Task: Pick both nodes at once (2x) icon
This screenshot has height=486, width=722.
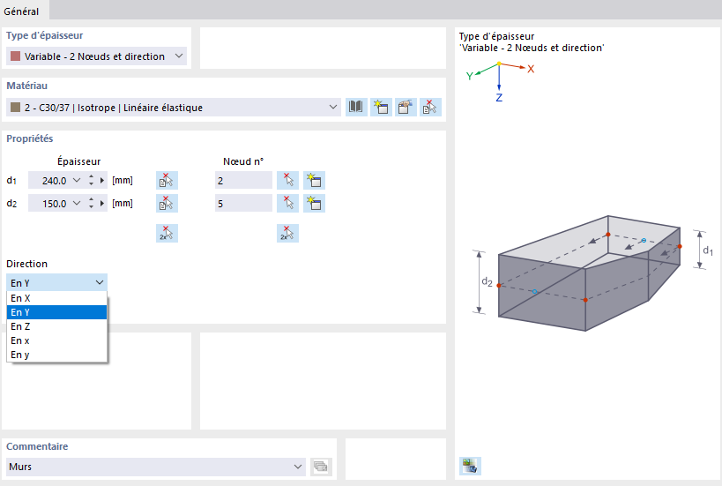Action: (x=287, y=233)
